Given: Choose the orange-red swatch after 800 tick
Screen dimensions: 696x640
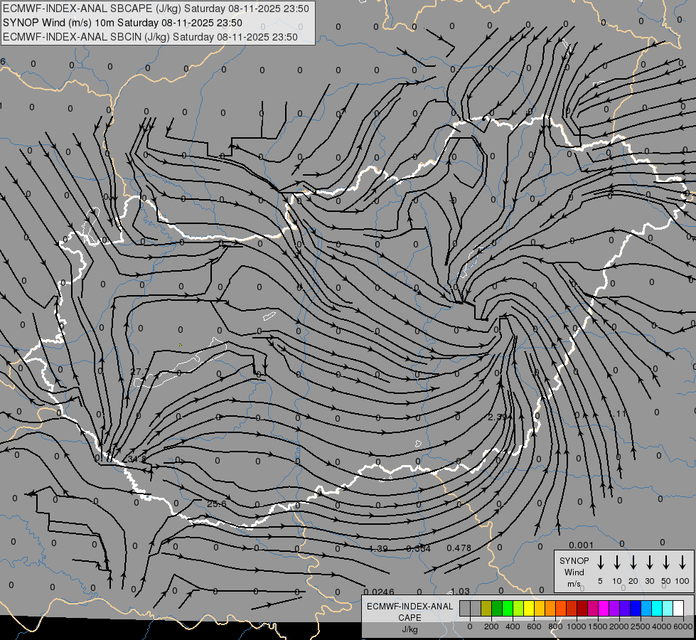Looking at the screenshot, I should [561, 608].
